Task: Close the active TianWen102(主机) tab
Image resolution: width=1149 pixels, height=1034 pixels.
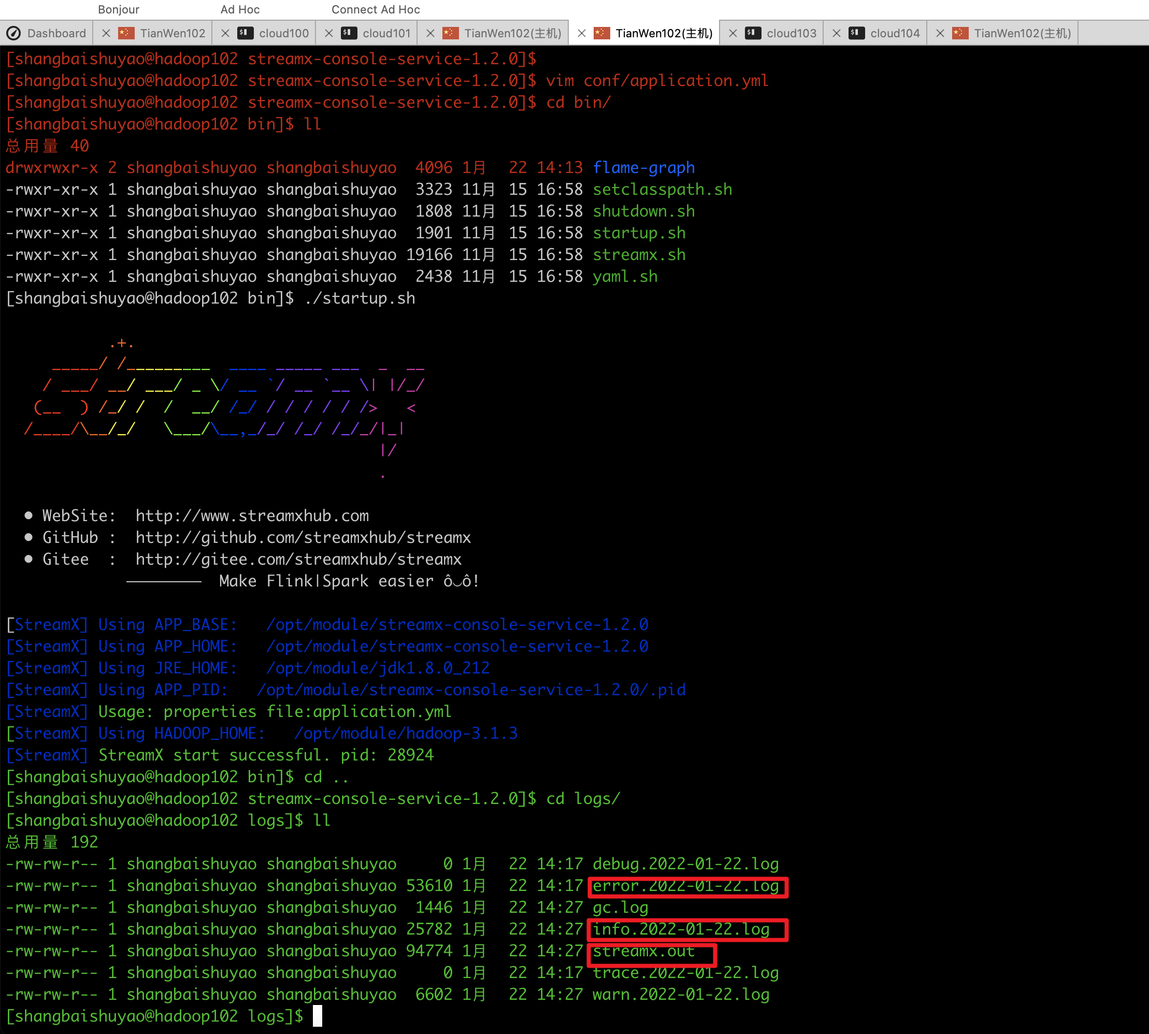Action: click(x=581, y=33)
